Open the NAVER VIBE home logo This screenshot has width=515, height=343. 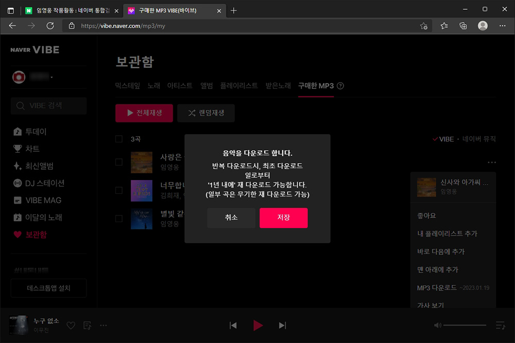(x=35, y=50)
